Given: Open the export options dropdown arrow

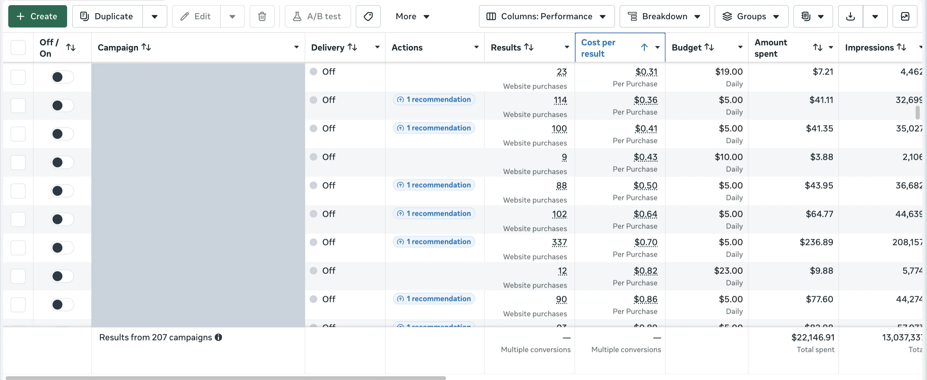Looking at the screenshot, I should tap(875, 16).
